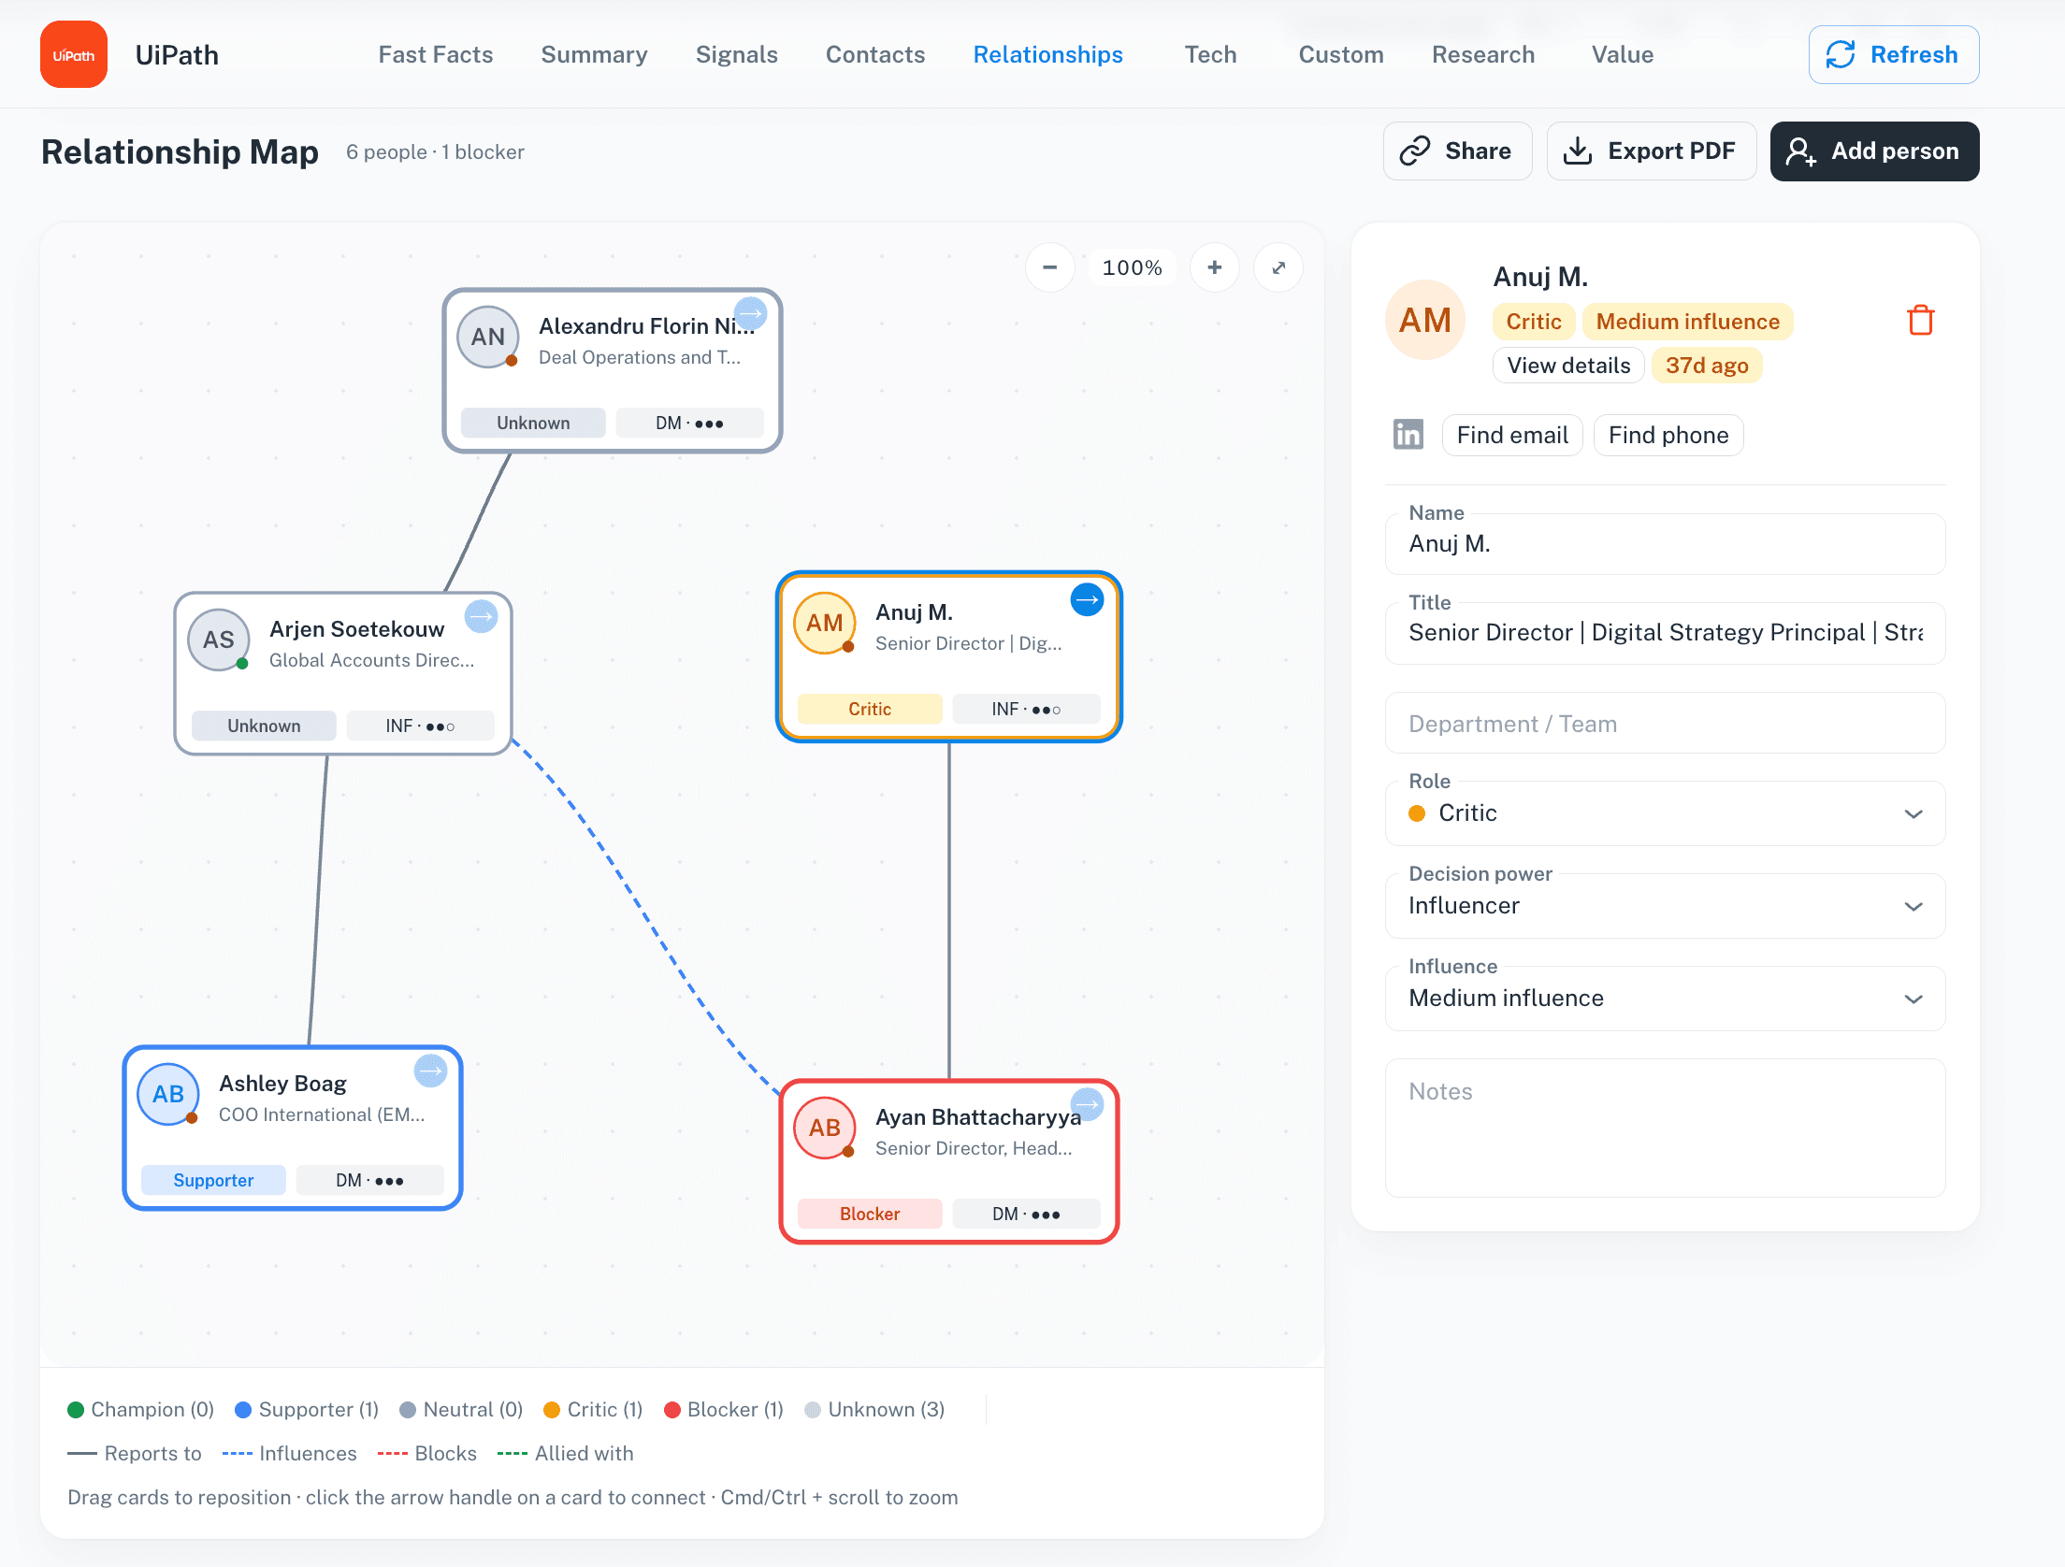The image size is (2065, 1567).
Task: Share the relationship map
Action: (1457, 151)
